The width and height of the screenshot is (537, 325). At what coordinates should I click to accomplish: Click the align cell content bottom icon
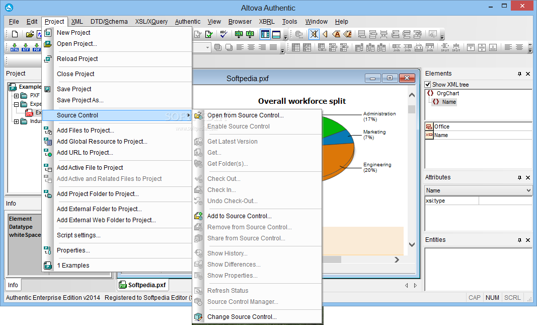coord(493,47)
